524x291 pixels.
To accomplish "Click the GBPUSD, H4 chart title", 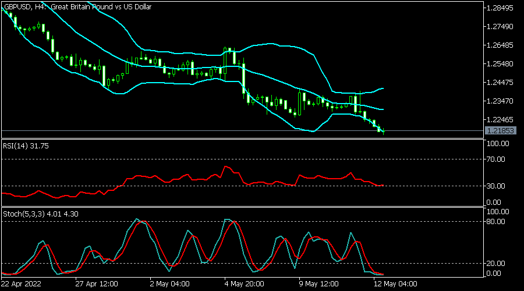I will tap(77, 6).
